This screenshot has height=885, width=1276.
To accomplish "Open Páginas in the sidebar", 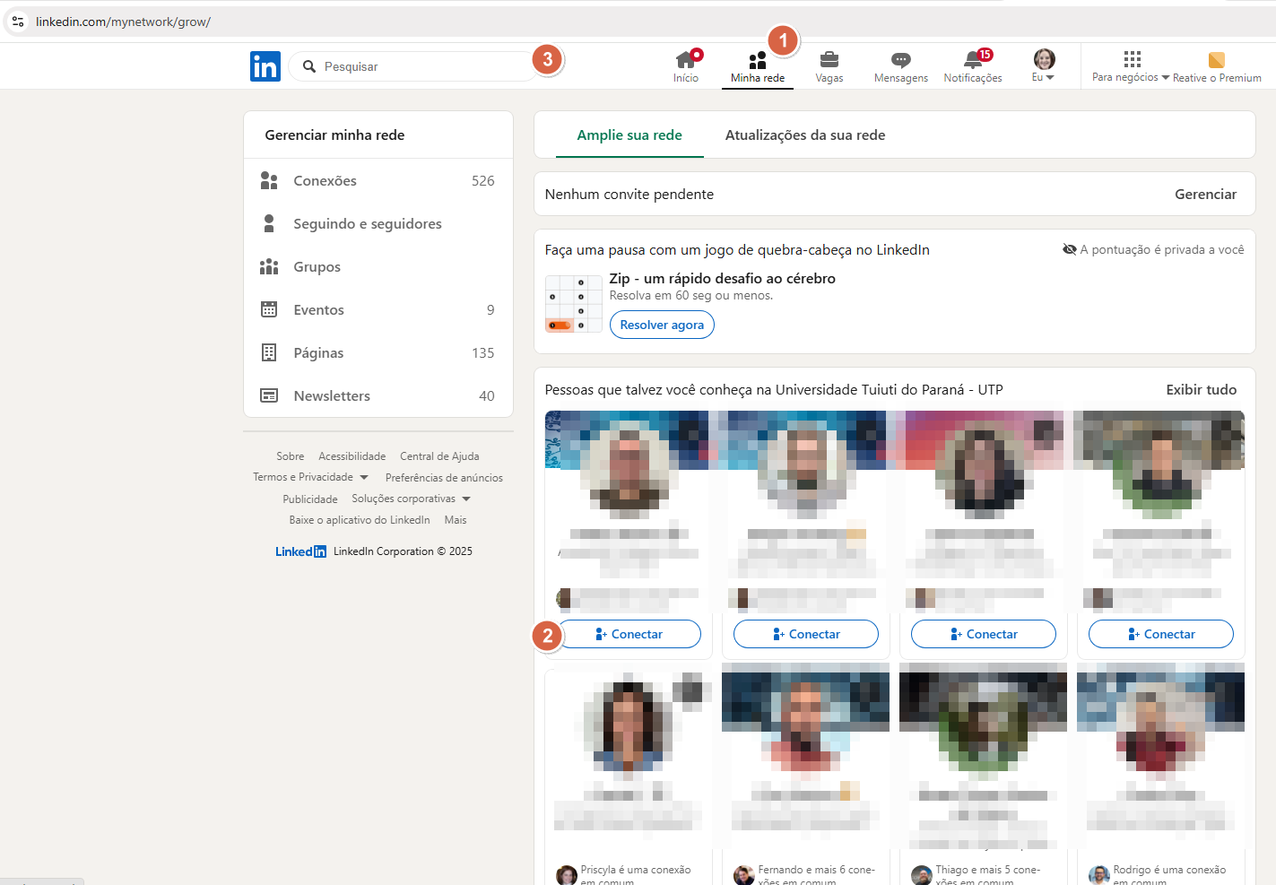I will click(x=378, y=353).
